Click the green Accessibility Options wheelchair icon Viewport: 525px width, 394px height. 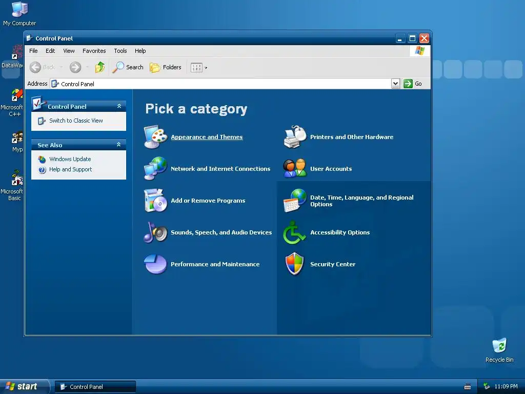[295, 232]
